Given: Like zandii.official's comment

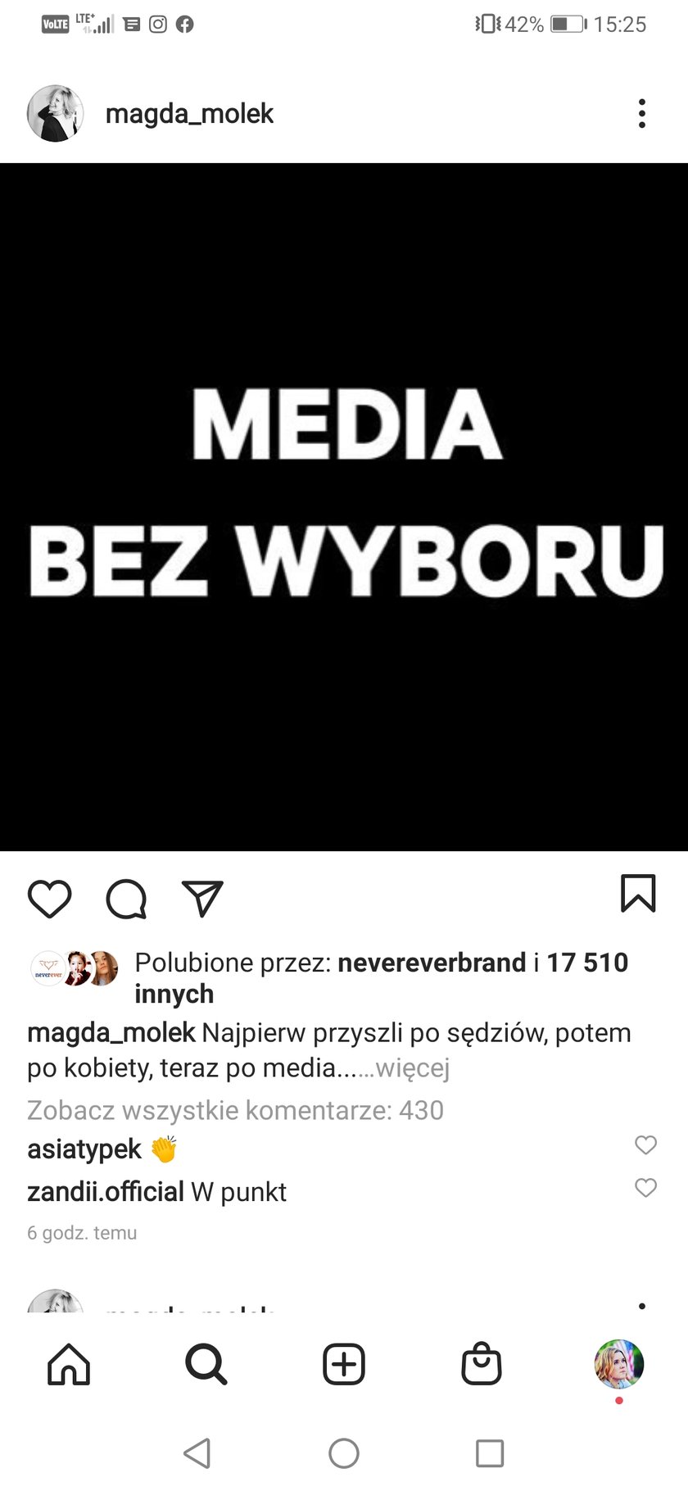Looking at the screenshot, I should pyautogui.click(x=646, y=1187).
